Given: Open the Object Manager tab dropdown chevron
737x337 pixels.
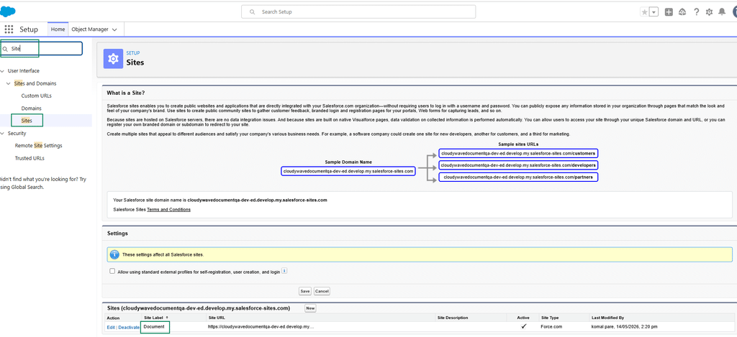Looking at the screenshot, I should coord(114,29).
